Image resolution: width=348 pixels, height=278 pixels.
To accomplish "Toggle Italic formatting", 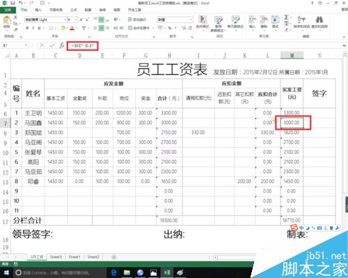I will 33,28.
